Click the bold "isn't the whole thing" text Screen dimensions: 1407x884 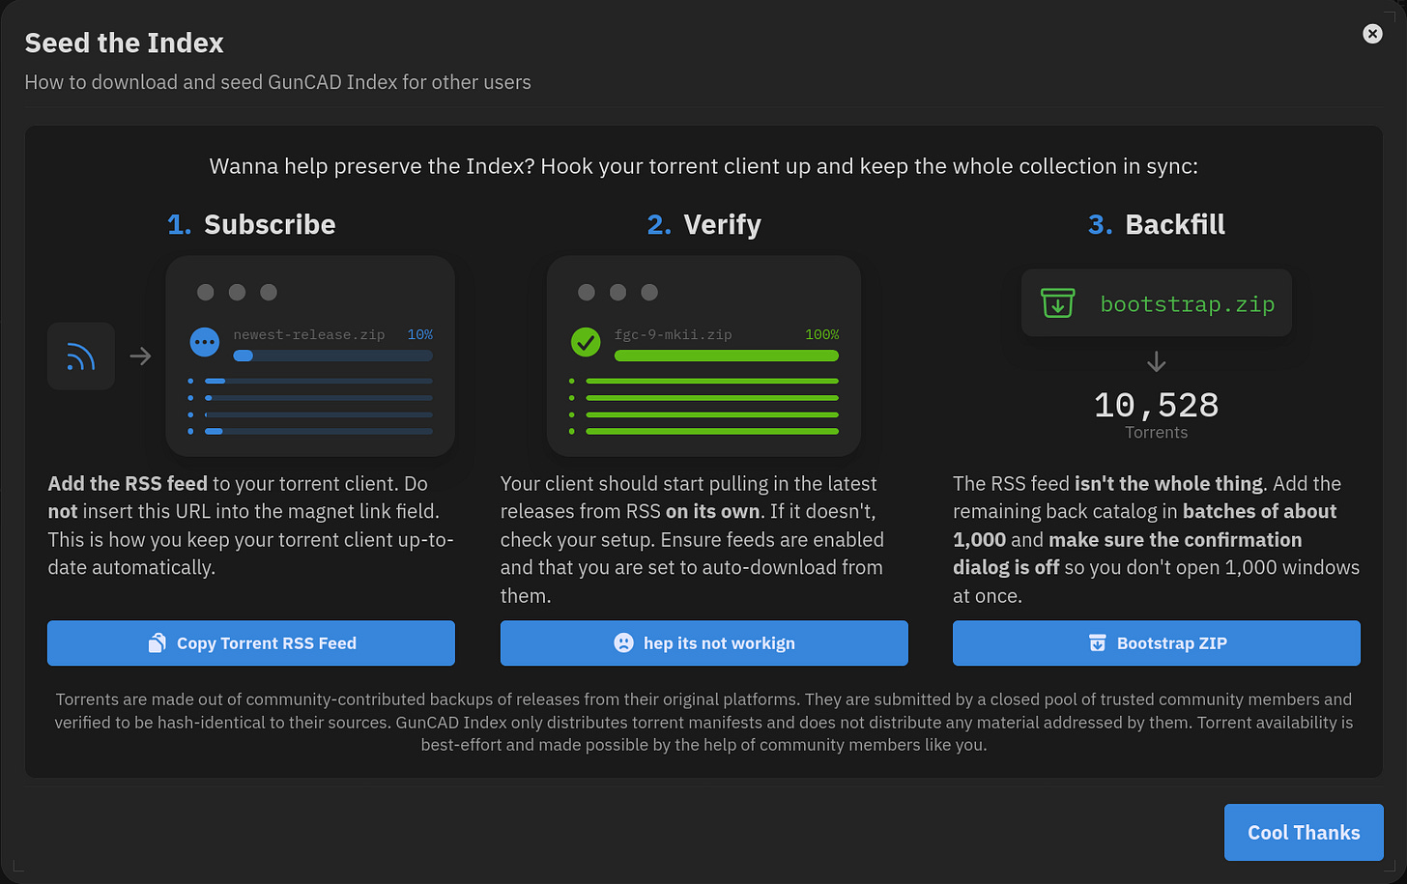1168,484
